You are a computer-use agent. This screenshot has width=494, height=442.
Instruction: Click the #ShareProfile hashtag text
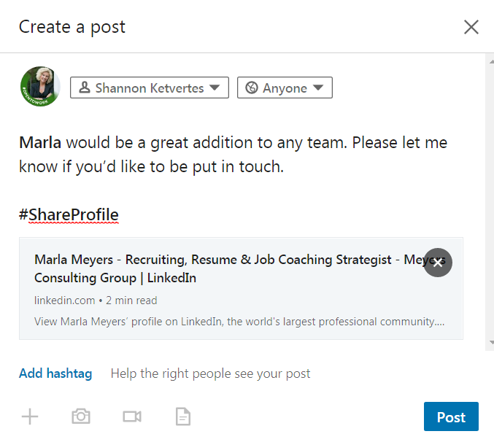[69, 214]
